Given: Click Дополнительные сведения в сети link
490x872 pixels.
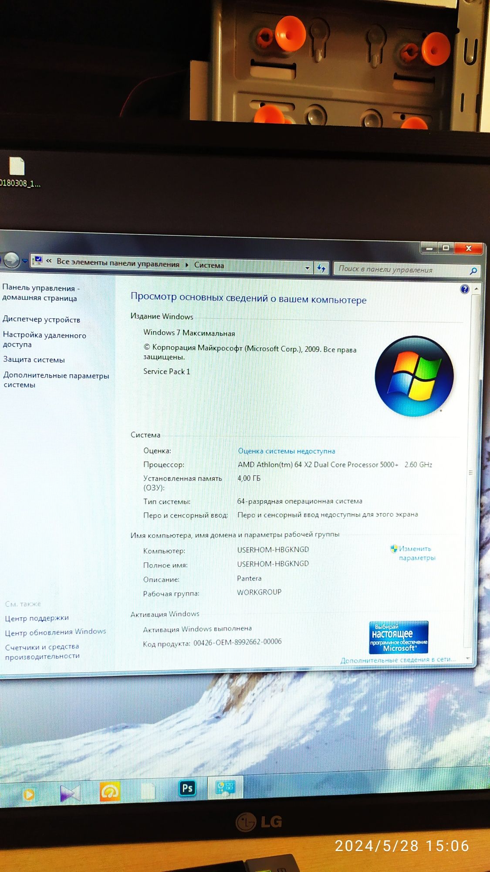Looking at the screenshot, I should tap(398, 660).
